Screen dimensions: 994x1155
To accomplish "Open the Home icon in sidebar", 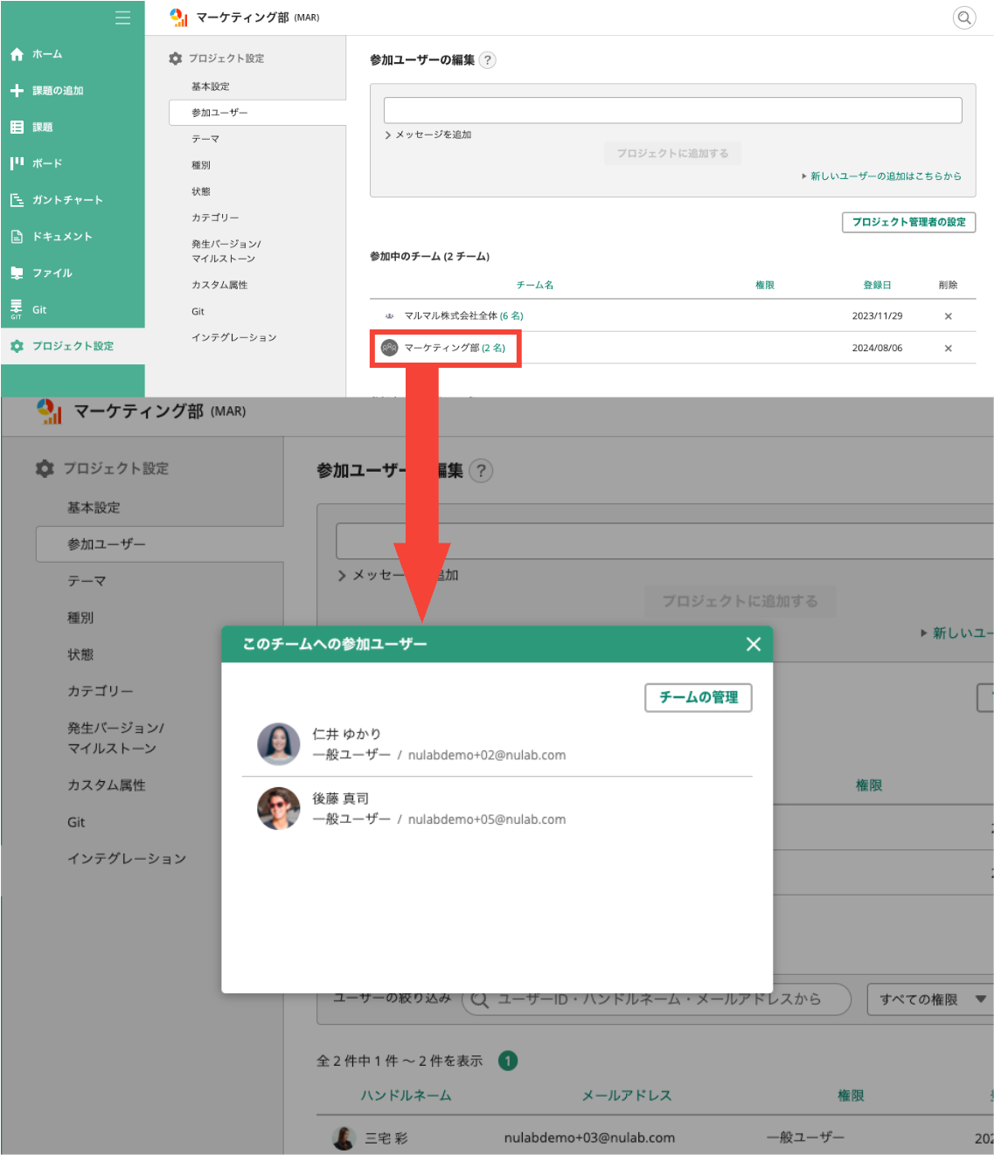I will click(x=17, y=54).
